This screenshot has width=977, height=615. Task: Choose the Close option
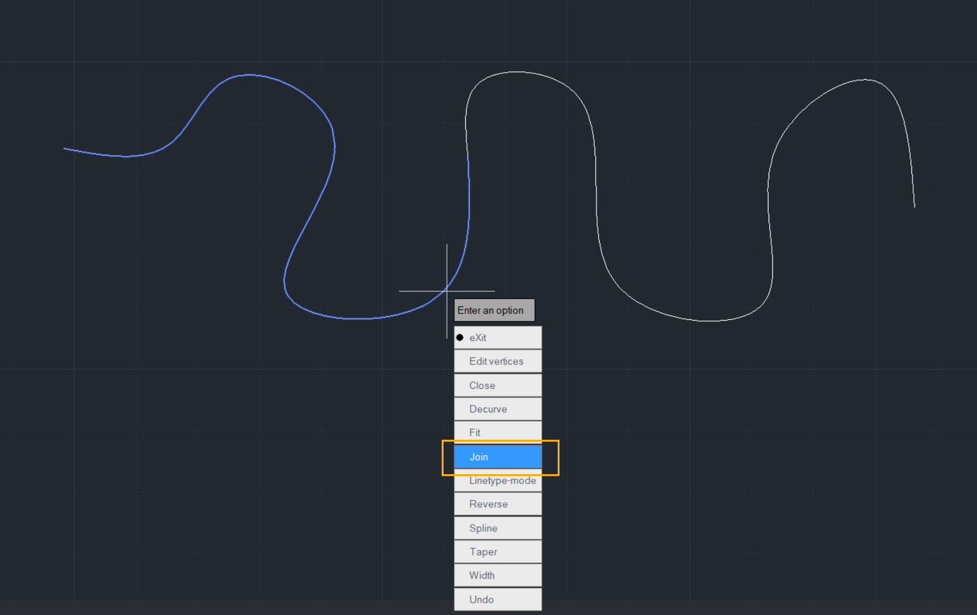tap(498, 386)
